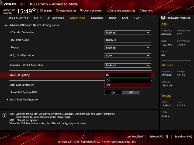Set Intel PXE Option ROM to Off

coord(131,92)
